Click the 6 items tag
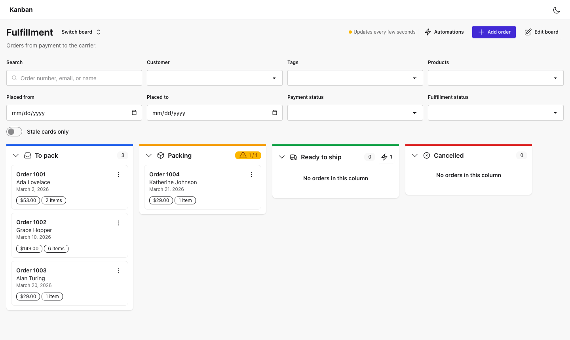Image resolution: width=570 pixels, height=340 pixels. point(56,249)
